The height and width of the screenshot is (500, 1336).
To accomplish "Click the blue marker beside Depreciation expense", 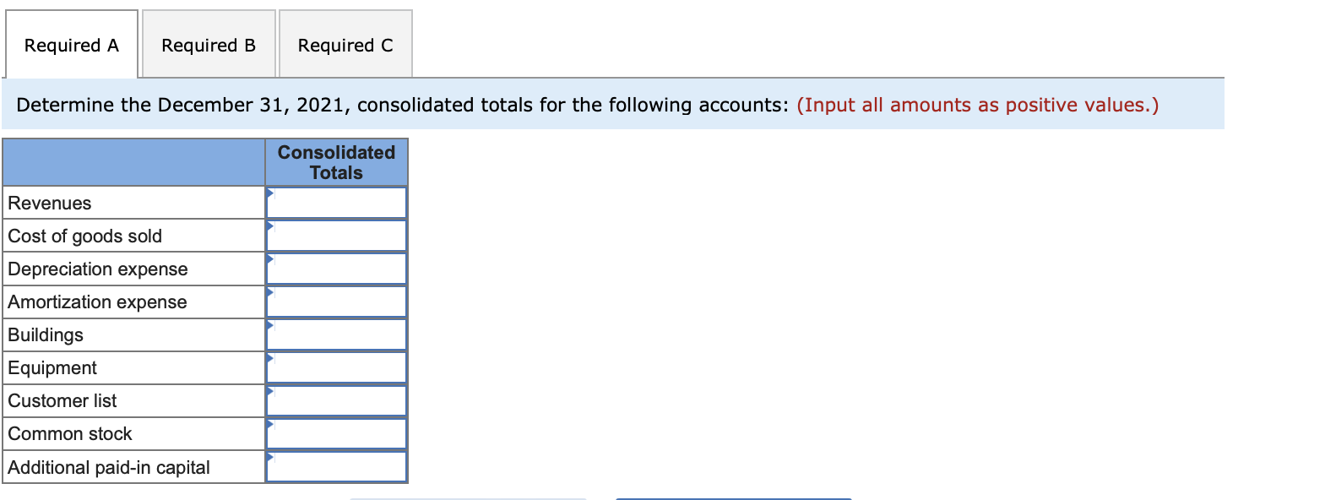I will point(269,258).
